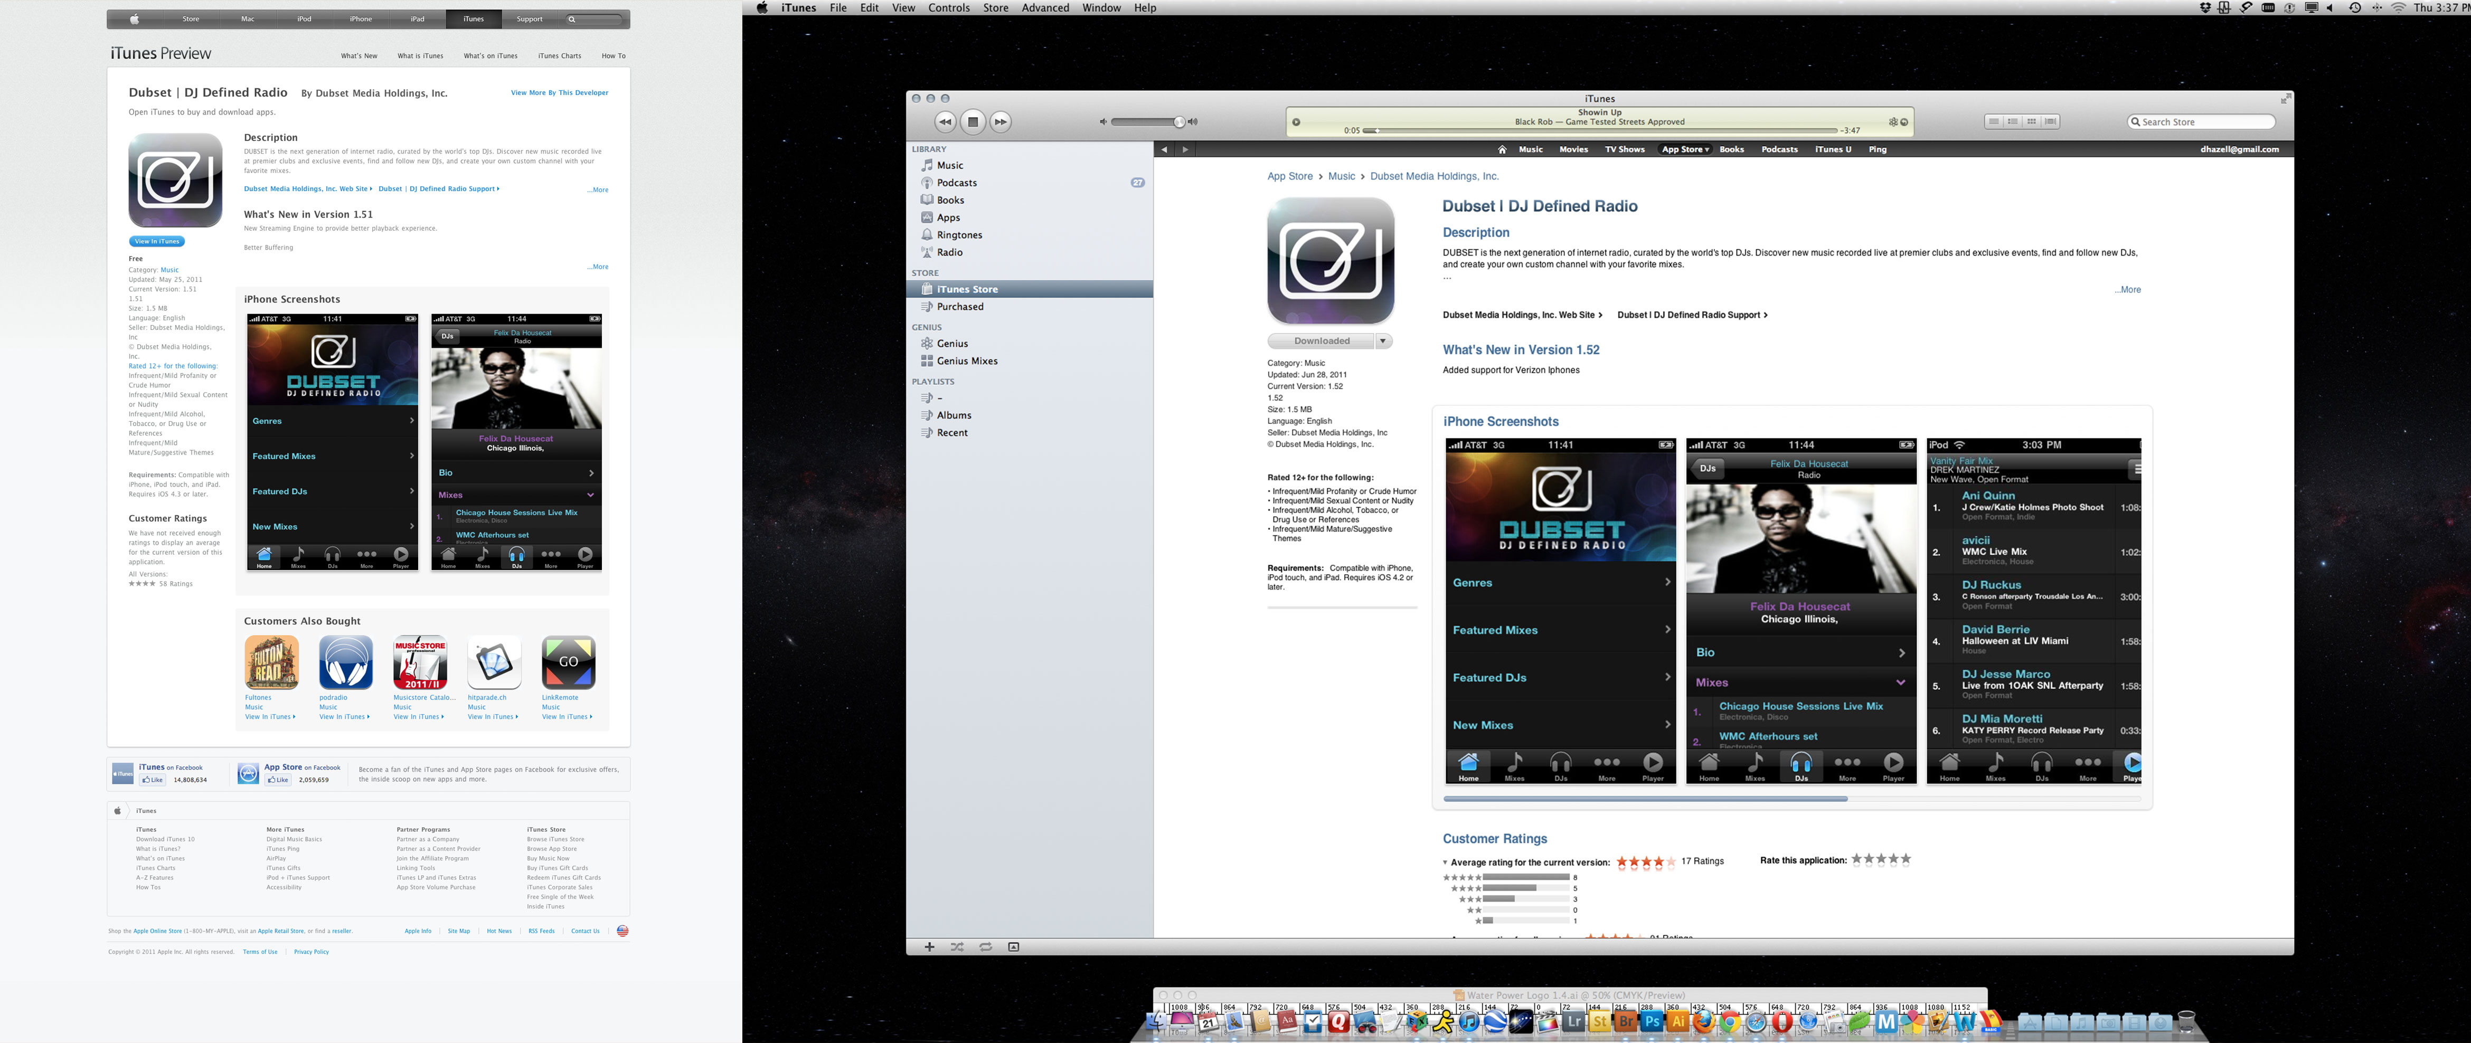
Task: Adjust the volume slider knob
Action: click(1179, 122)
